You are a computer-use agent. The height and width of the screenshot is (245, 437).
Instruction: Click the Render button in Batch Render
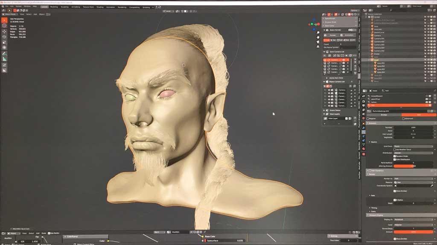tap(331, 35)
